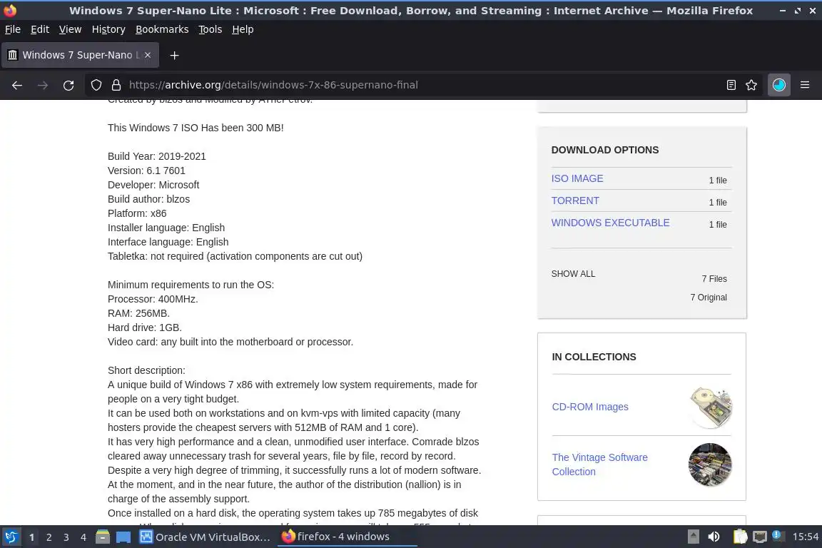The image size is (822, 548).
Task: Reload the current page
Action: point(68,85)
